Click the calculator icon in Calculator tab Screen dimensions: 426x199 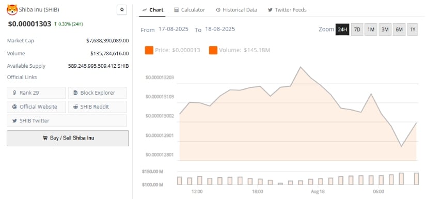click(176, 10)
